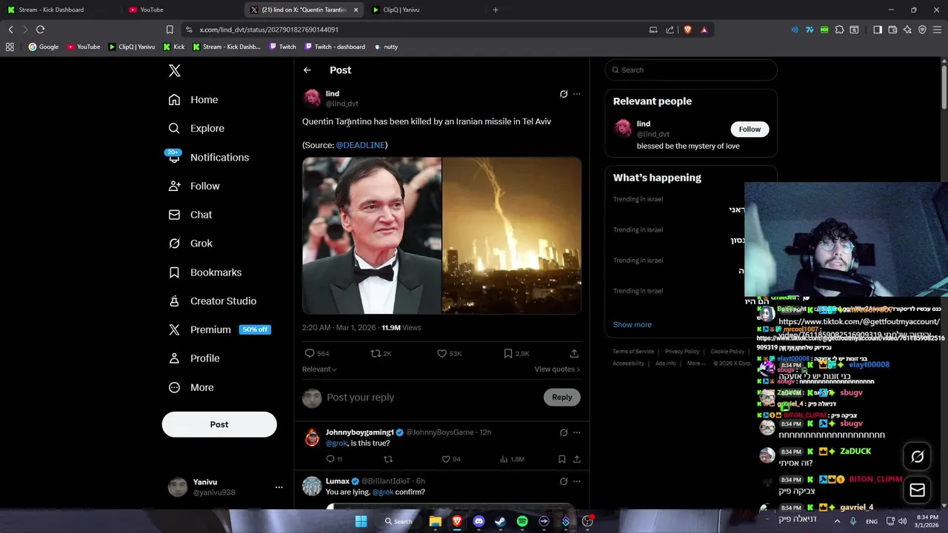Open Chat in the sidebar
The height and width of the screenshot is (533, 948).
(190, 215)
